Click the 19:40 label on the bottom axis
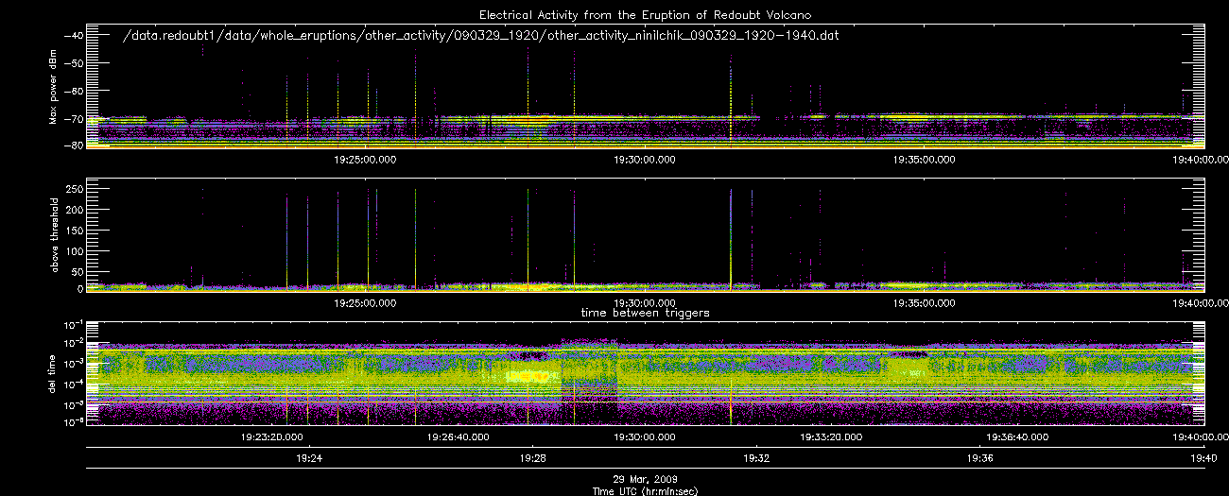 coord(1203,458)
